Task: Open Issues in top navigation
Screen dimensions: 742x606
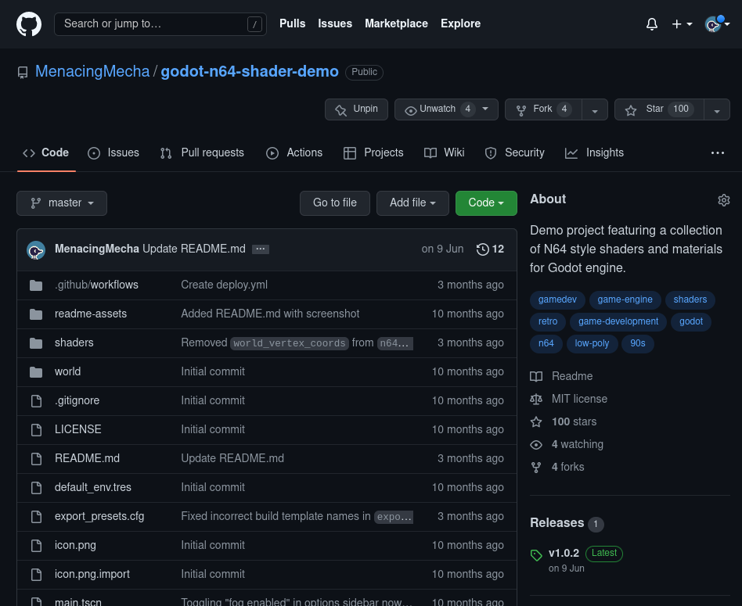Action: click(334, 23)
